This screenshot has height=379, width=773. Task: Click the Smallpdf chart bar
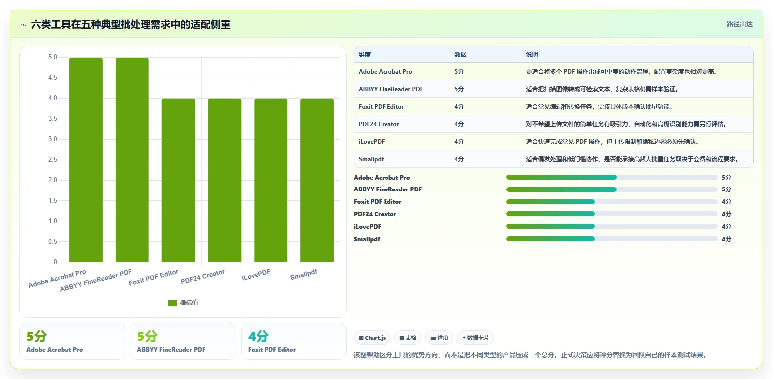(317, 181)
